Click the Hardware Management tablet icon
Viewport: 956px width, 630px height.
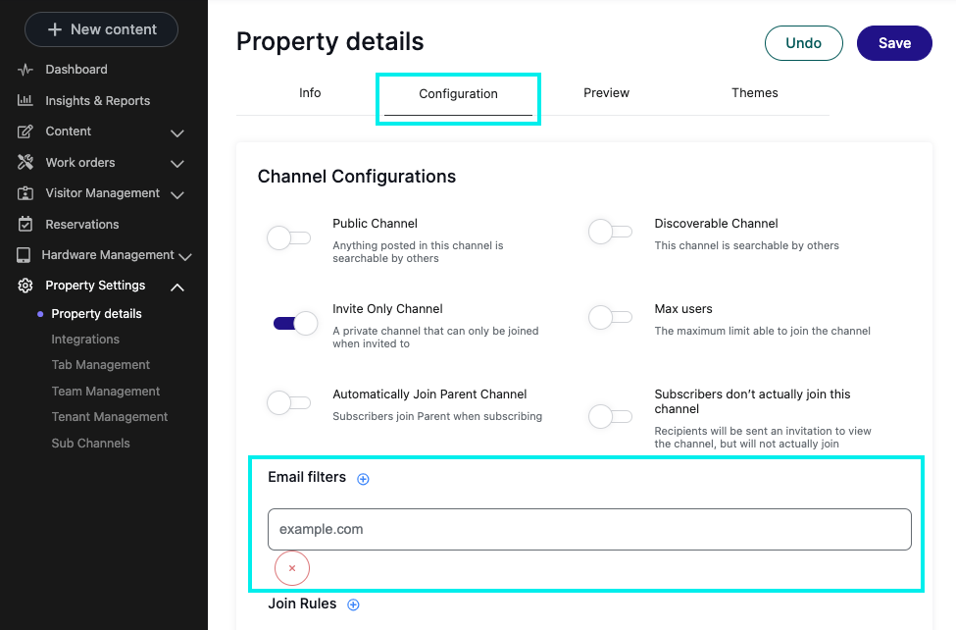(x=24, y=254)
